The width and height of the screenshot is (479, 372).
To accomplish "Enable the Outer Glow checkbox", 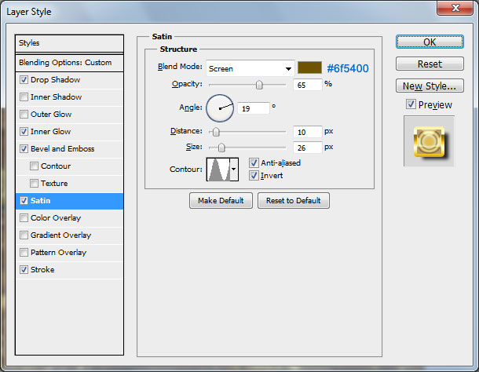I will [24, 115].
